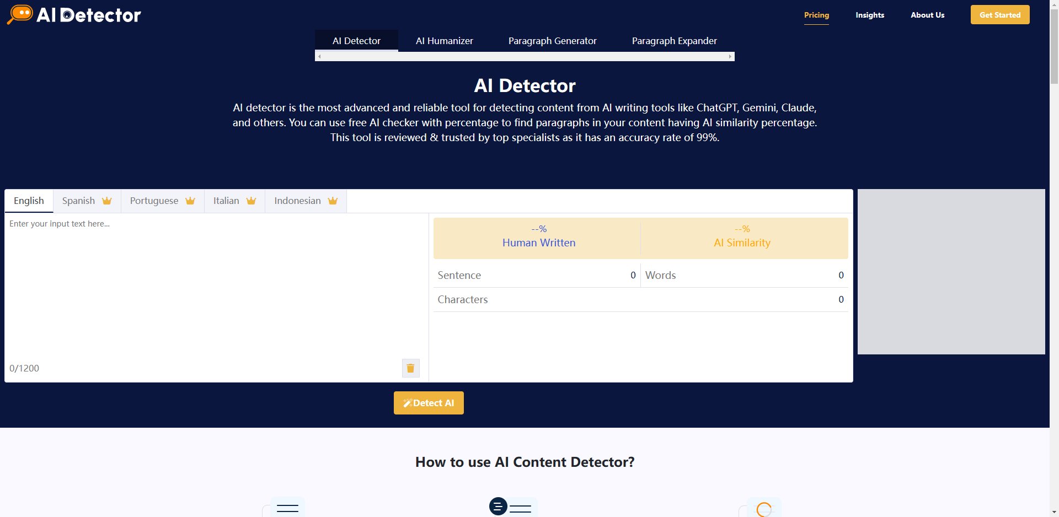Viewport: 1059px width, 517px height.
Task: Click the circular progress icon near page bottom
Action: (763, 509)
